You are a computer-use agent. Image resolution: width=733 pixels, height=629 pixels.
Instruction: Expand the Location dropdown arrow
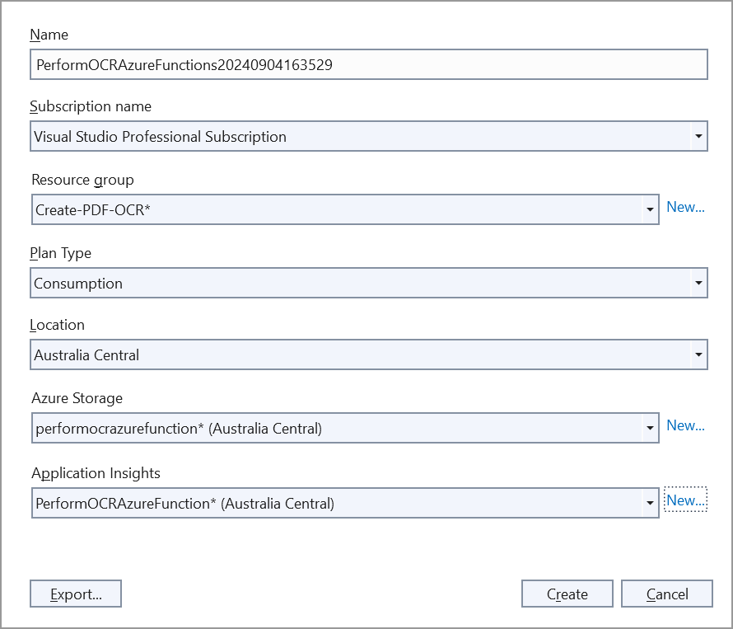[698, 355]
